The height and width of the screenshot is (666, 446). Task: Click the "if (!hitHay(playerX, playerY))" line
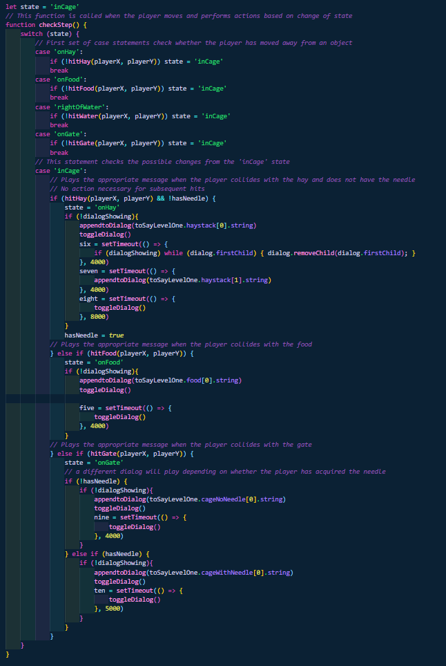point(137,61)
